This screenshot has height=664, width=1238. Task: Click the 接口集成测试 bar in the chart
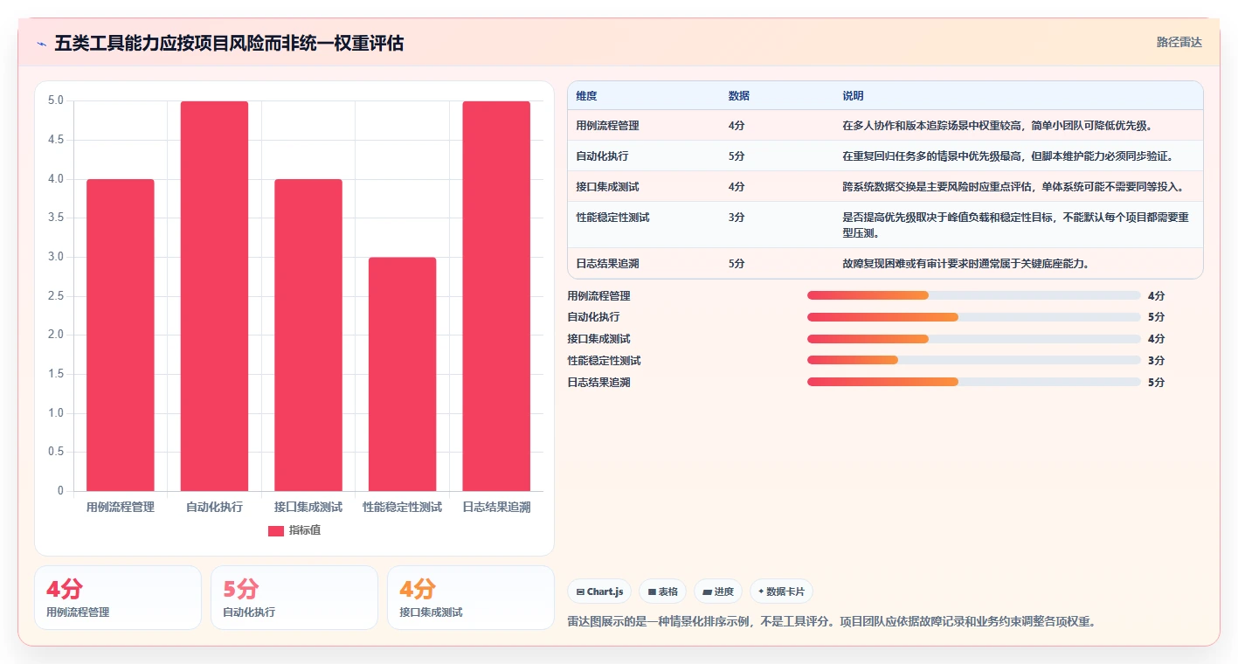click(x=308, y=335)
